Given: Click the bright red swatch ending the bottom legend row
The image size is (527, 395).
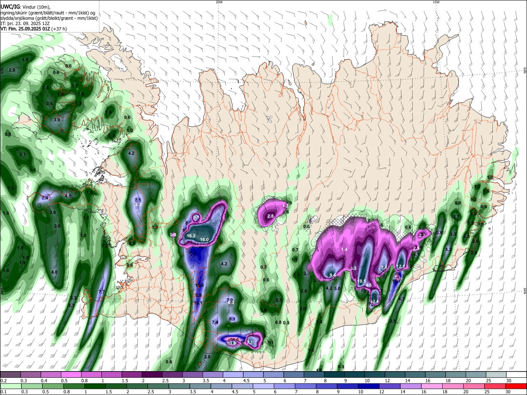Looking at the screenshot, I should point(516,386).
